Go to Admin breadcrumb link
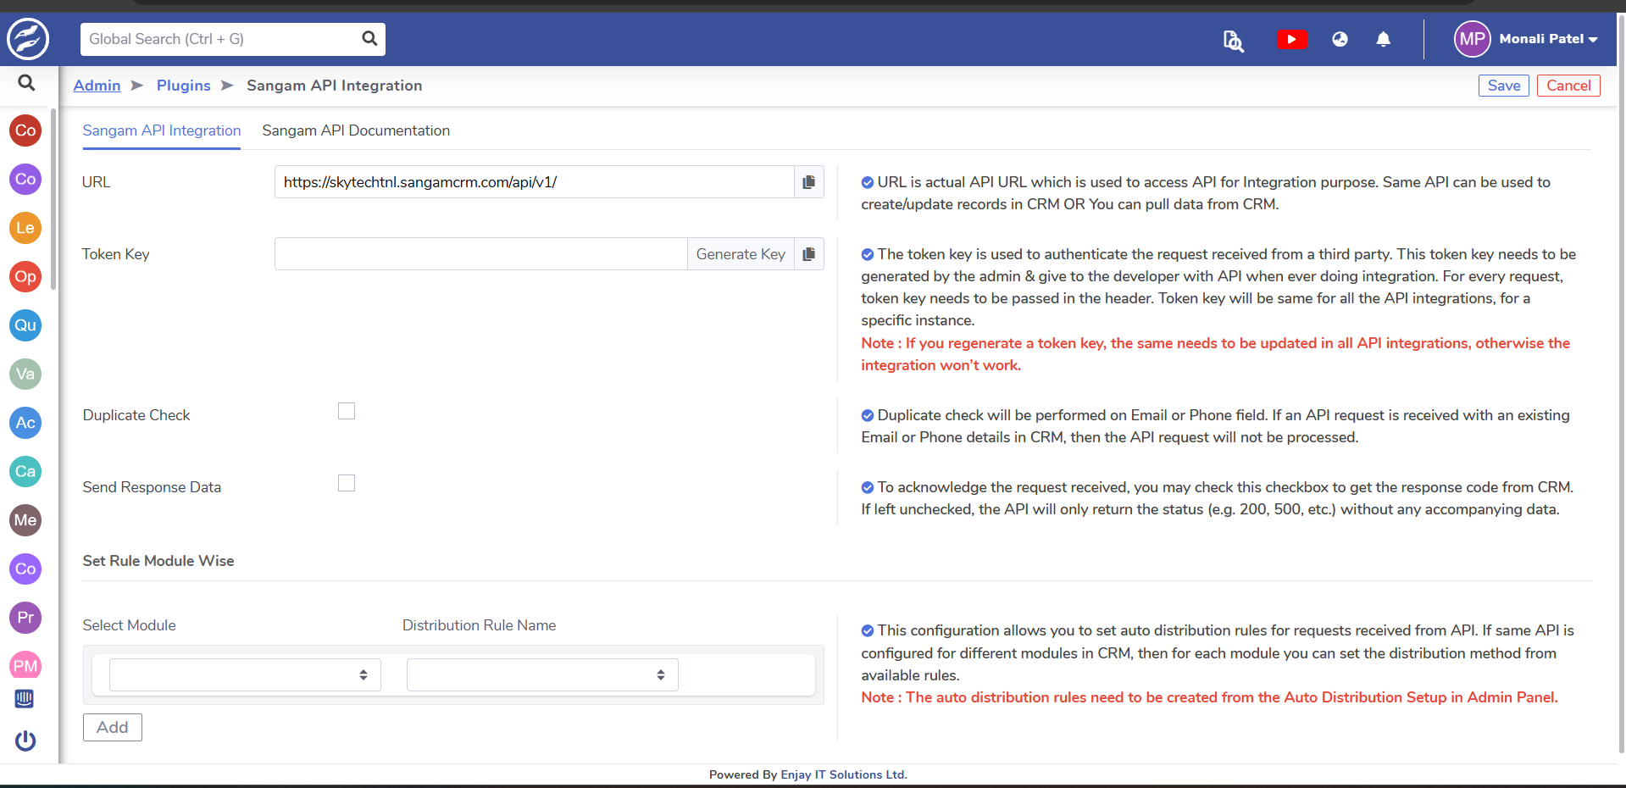This screenshot has height=788, width=1626. click(97, 86)
